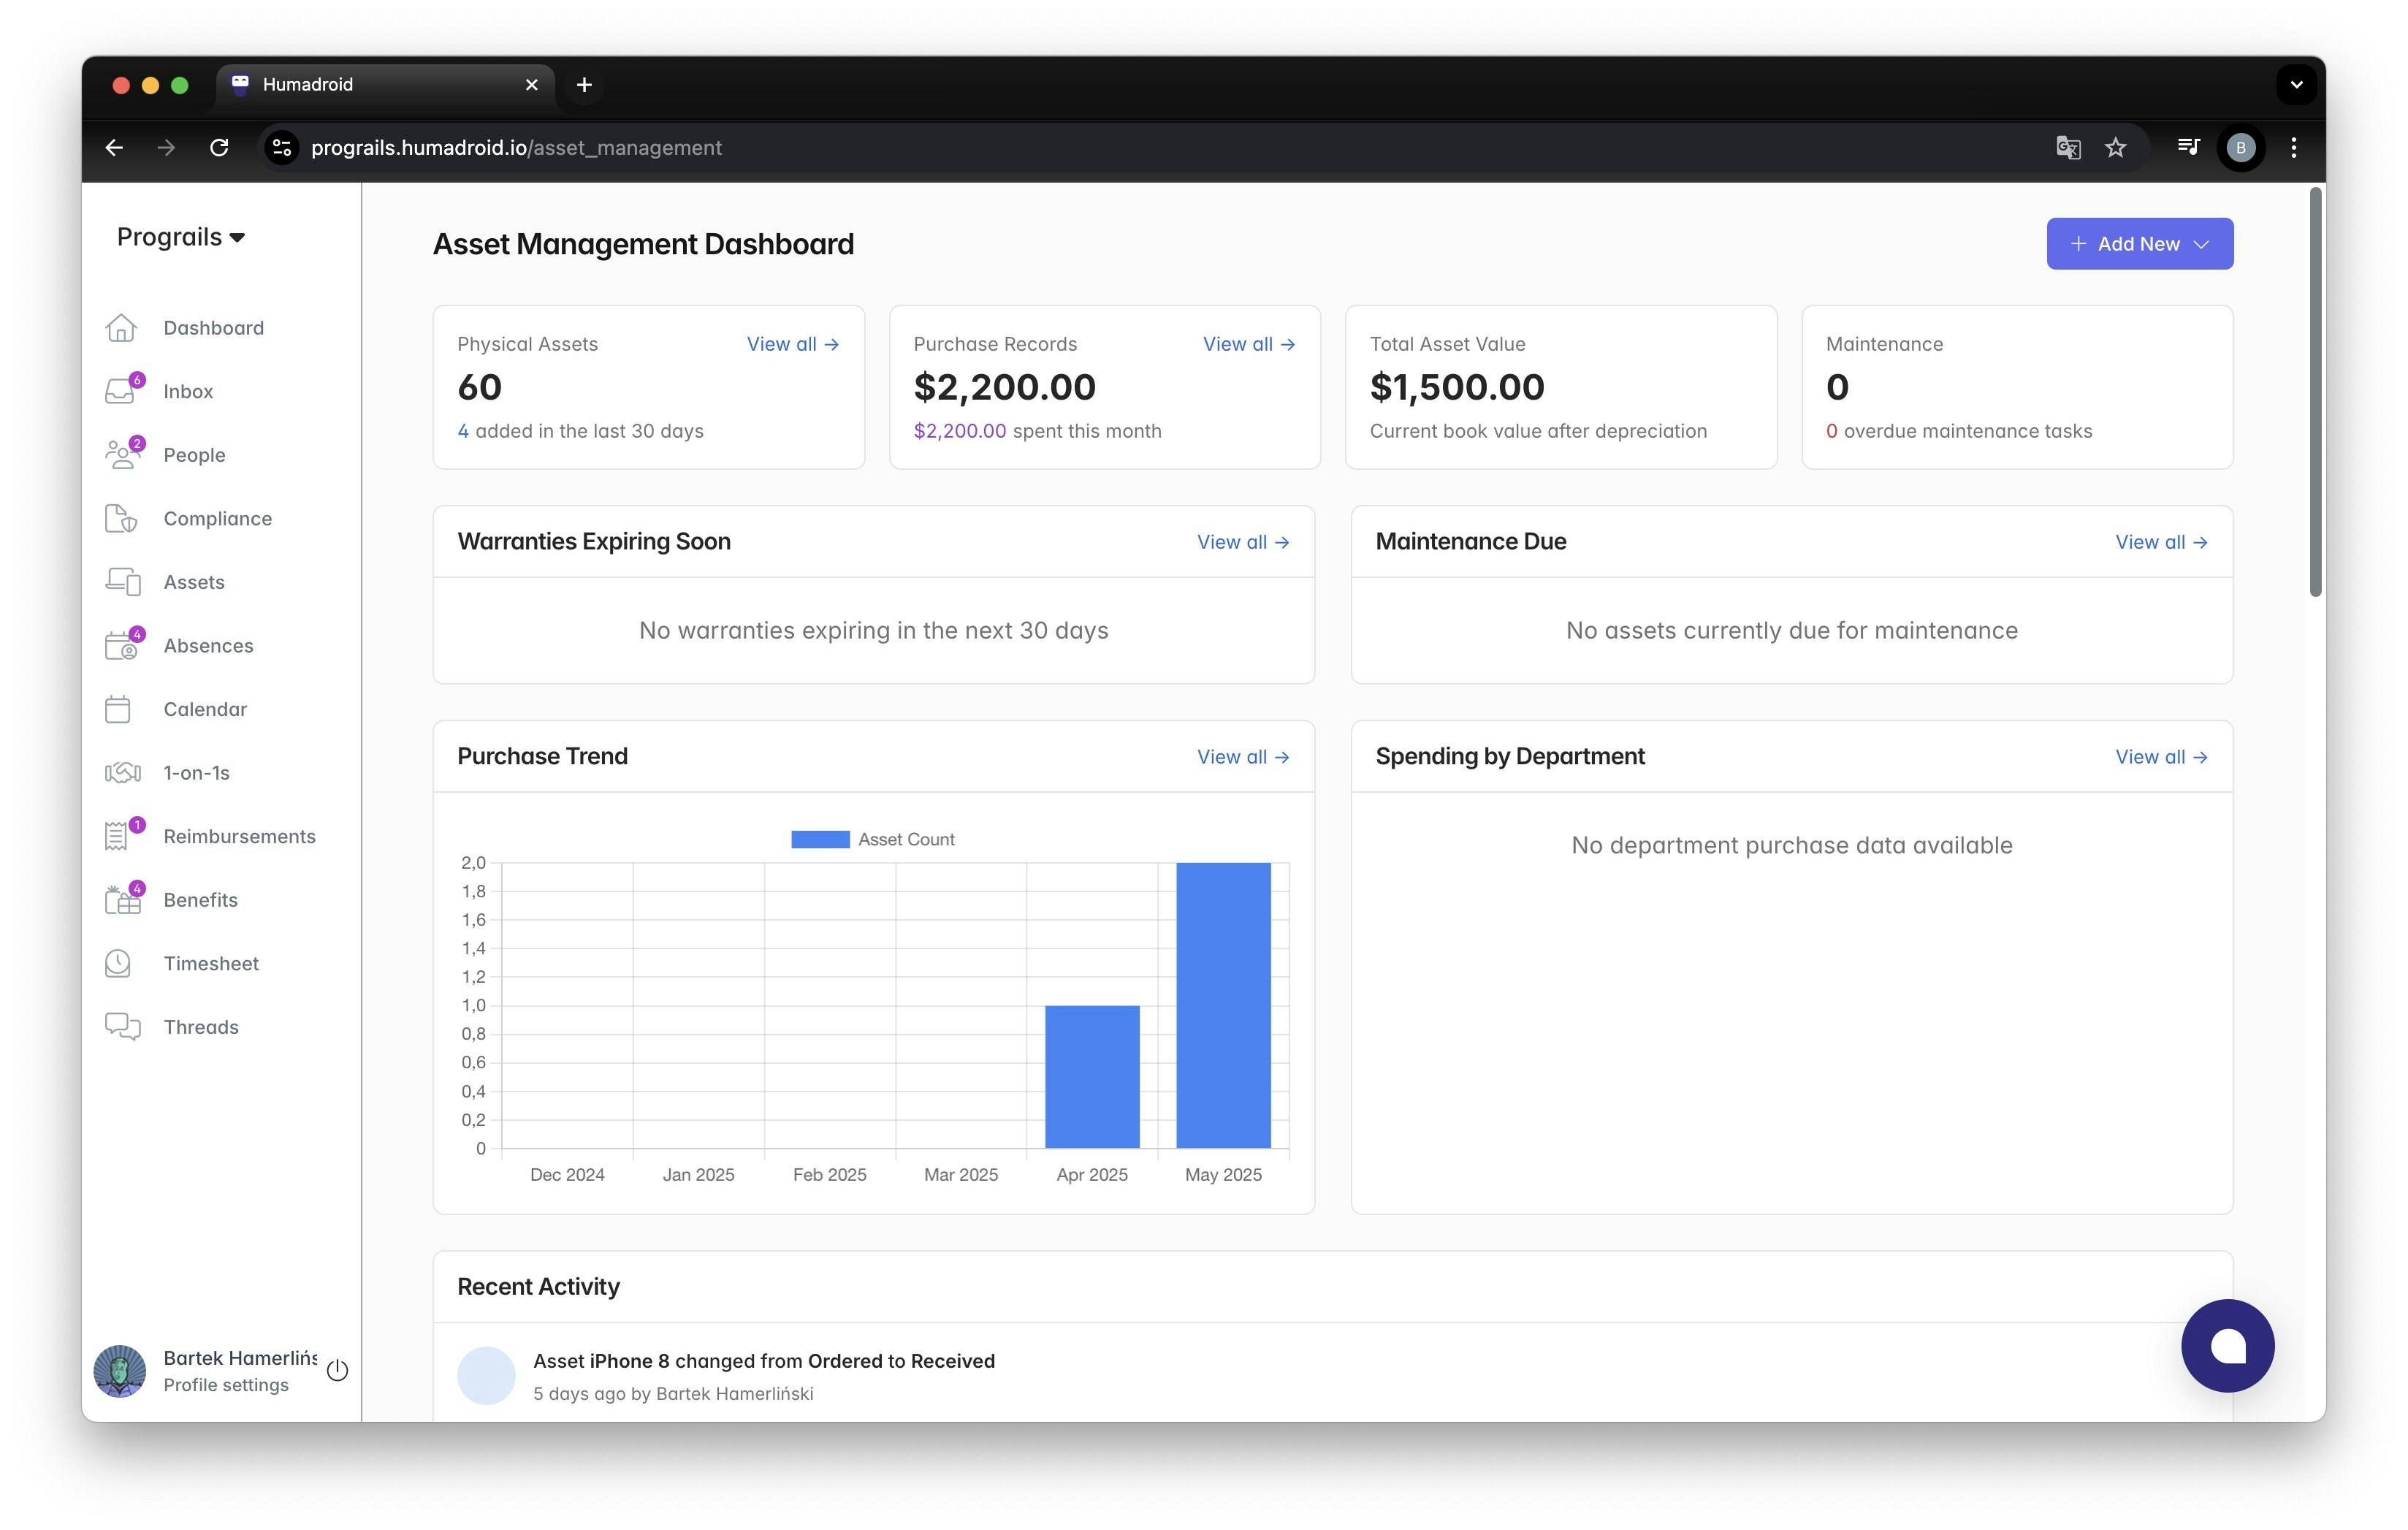Viewport: 2408px width, 1530px height.
Task: Click the Inbox icon in sidebar
Action: pos(120,391)
